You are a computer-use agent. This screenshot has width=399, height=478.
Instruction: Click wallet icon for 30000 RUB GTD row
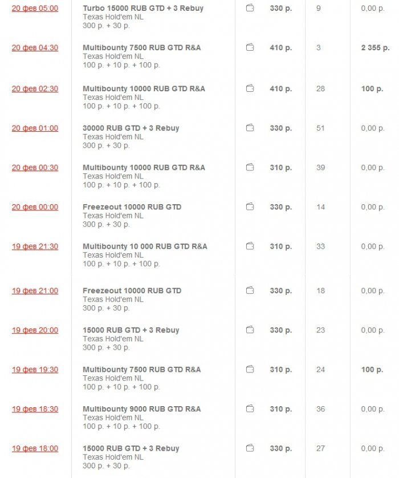point(250,128)
